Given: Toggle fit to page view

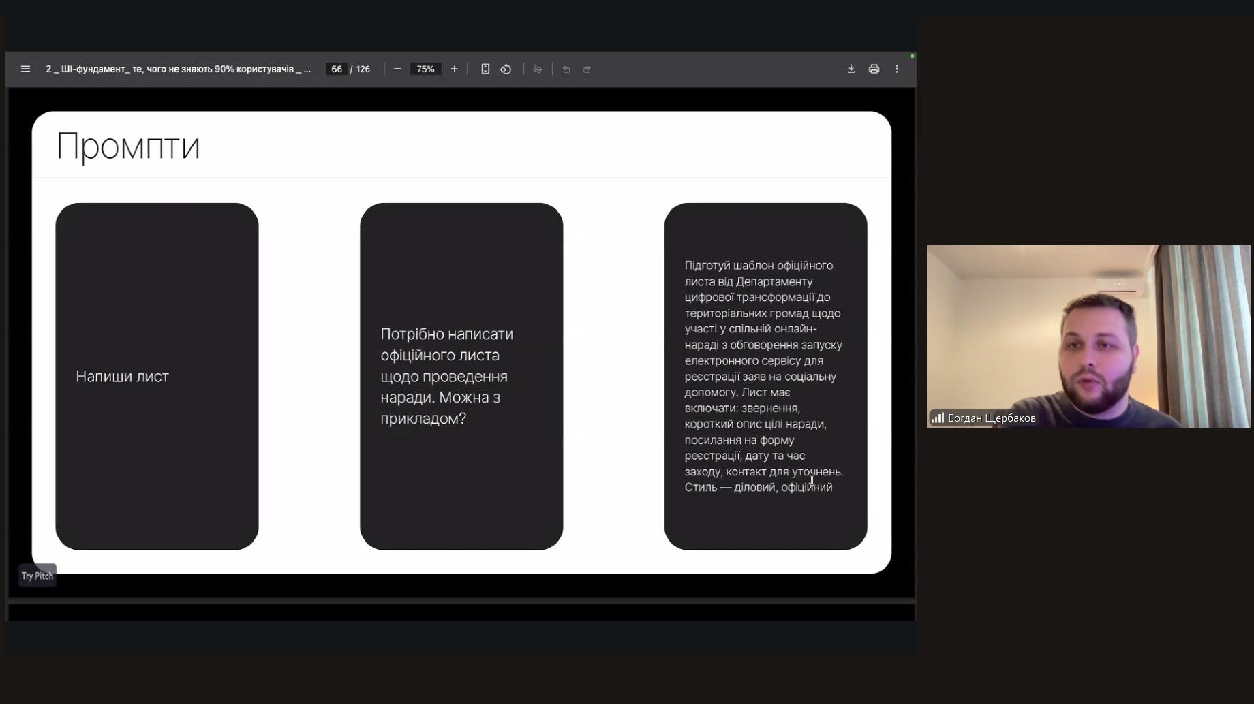Looking at the screenshot, I should [x=485, y=69].
